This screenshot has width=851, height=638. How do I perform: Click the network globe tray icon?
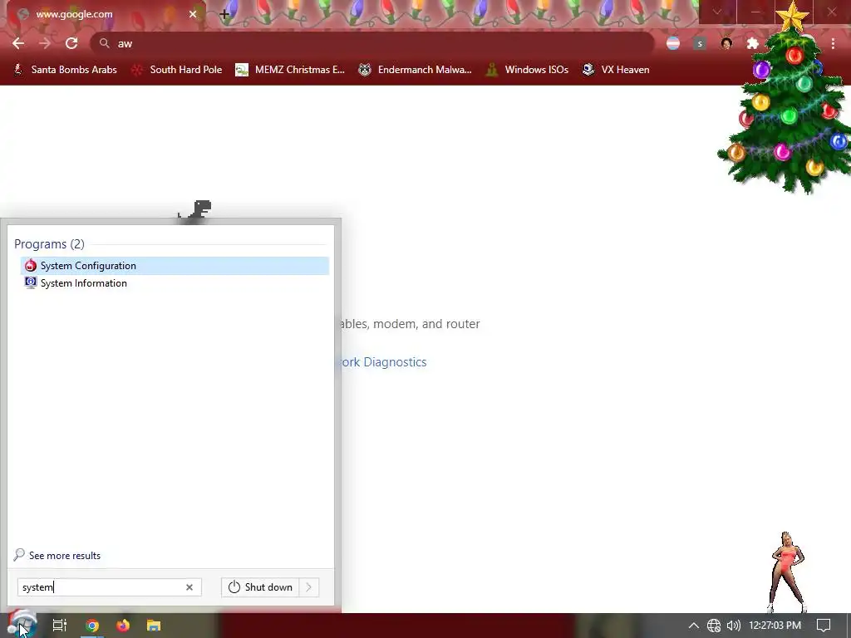[714, 626]
